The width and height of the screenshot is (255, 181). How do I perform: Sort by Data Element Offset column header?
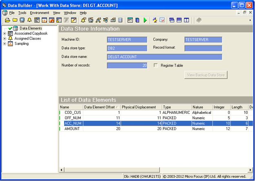(x=102, y=107)
